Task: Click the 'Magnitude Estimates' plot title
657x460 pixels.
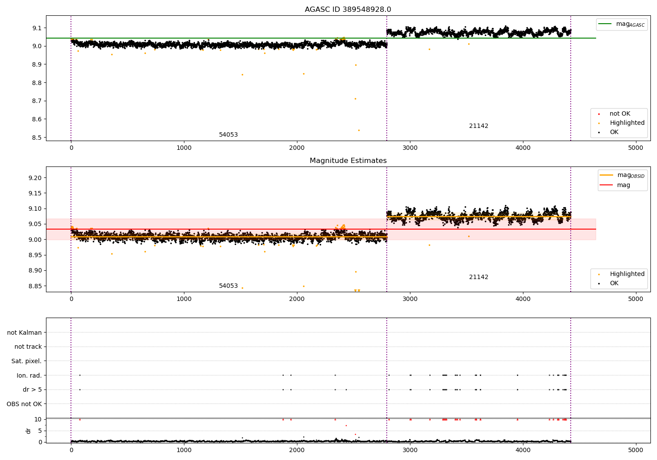Action: (x=348, y=161)
